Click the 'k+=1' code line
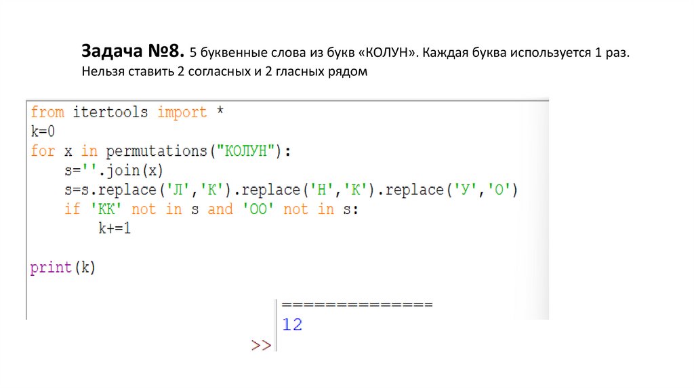Viewport: 694px width, 389px height. [115, 228]
